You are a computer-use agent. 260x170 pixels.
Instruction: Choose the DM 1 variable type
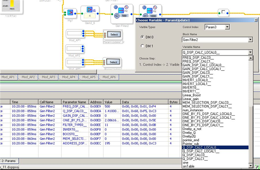pos(142,46)
